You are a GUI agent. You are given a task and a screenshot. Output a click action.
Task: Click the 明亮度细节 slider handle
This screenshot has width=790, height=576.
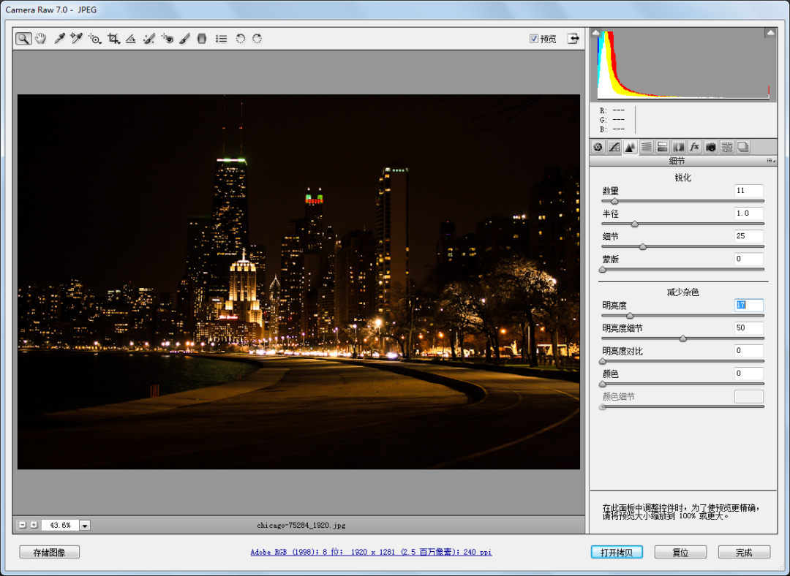point(682,338)
